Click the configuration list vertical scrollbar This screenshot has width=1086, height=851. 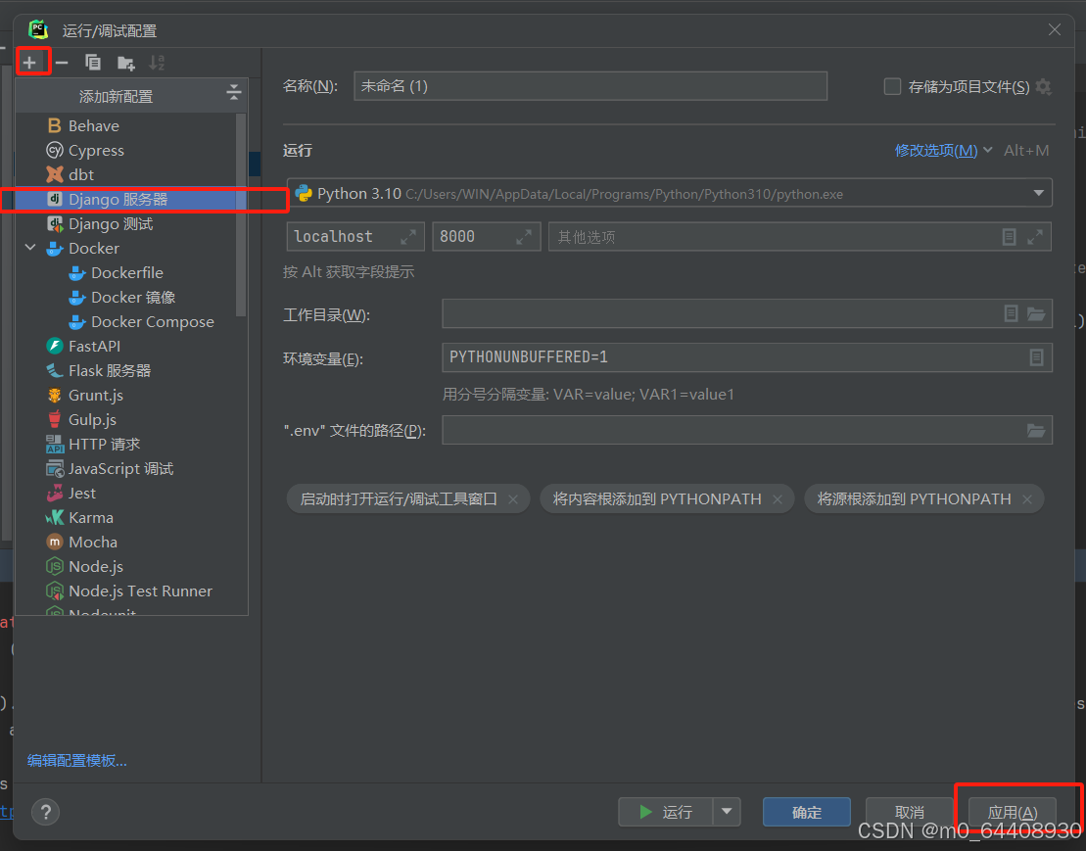point(241,214)
